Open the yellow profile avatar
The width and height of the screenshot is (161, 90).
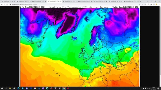click(156, 4)
